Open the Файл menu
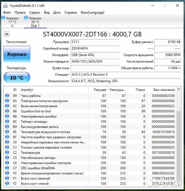The height and width of the screenshot is (191, 185). pos(7,12)
